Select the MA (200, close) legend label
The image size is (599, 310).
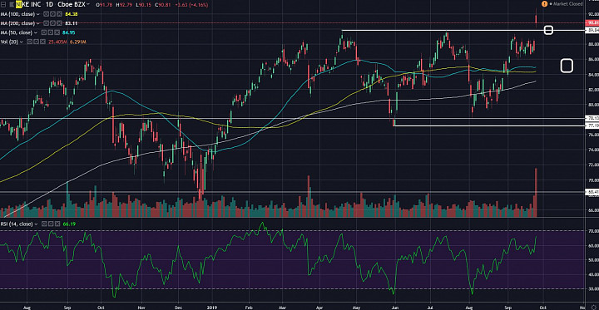(17, 23)
